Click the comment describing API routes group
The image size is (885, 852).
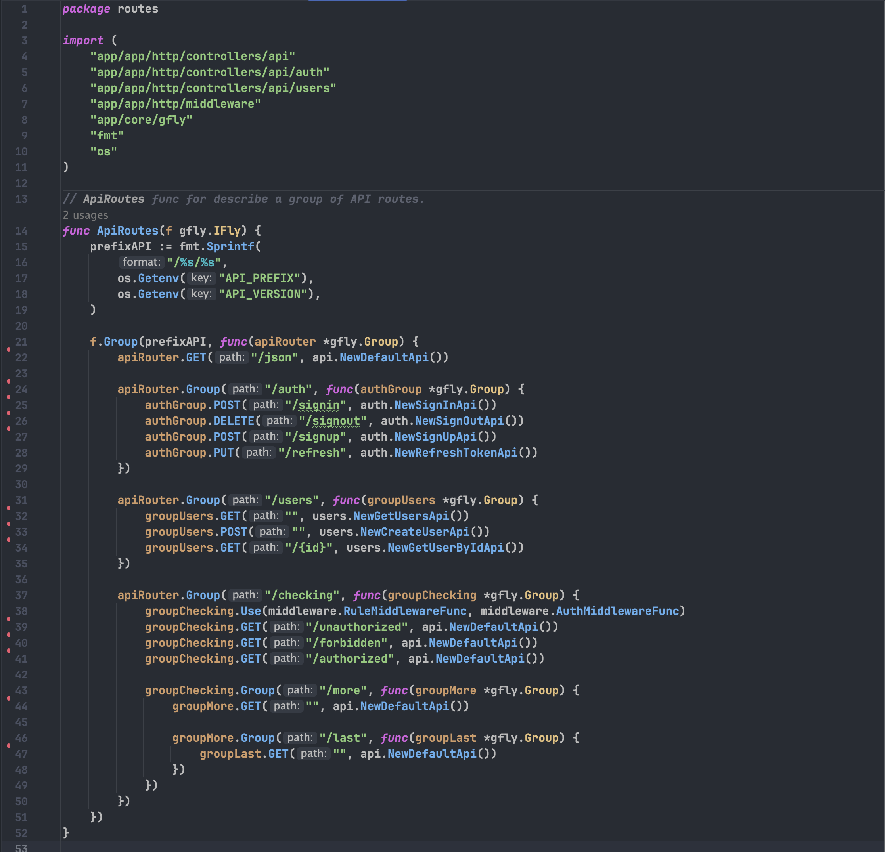pos(244,199)
